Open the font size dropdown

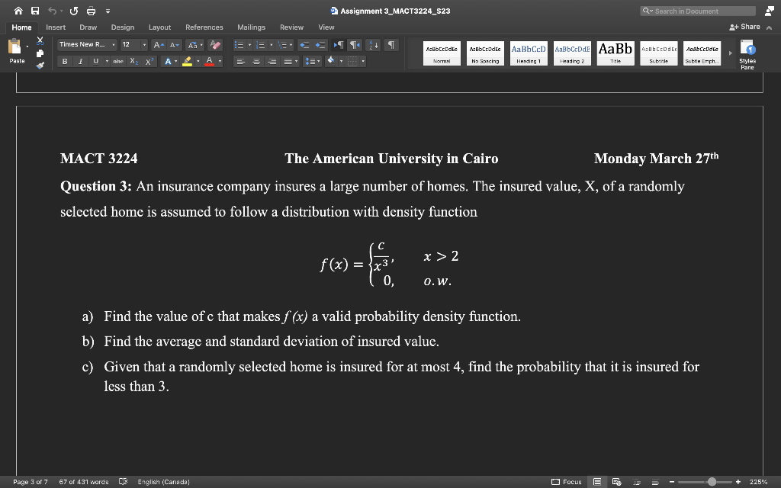[x=144, y=44]
